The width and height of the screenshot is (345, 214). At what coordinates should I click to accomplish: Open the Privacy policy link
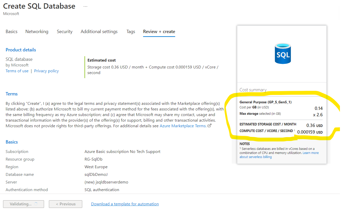point(46,71)
